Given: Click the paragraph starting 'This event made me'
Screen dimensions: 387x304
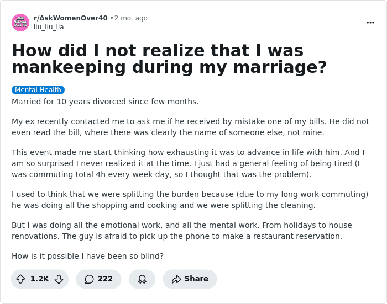Looking at the screenshot, I should click(x=191, y=163).
